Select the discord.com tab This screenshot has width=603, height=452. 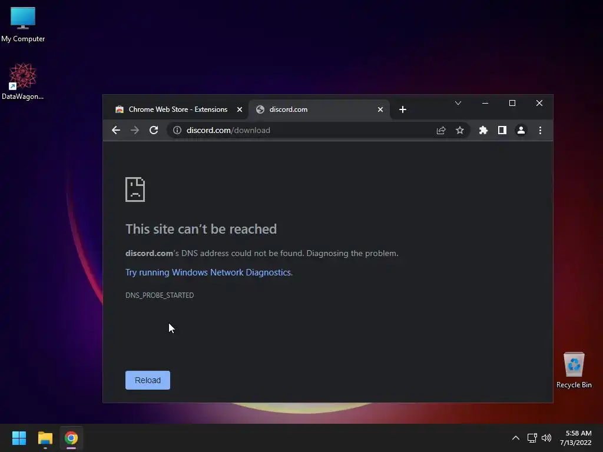click(319, 109)
